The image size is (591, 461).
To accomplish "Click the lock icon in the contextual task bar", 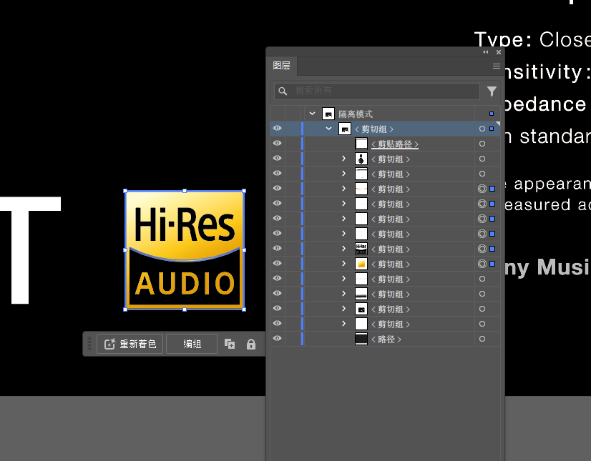I will click(x=251, y=344).
